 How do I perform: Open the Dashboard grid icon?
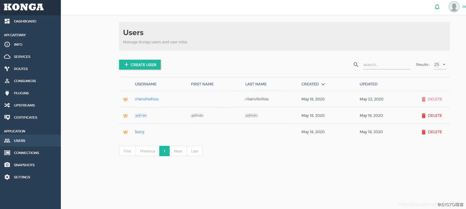[x=7, y=21]
